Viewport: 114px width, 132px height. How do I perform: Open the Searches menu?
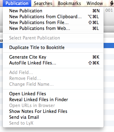[43, 3]
